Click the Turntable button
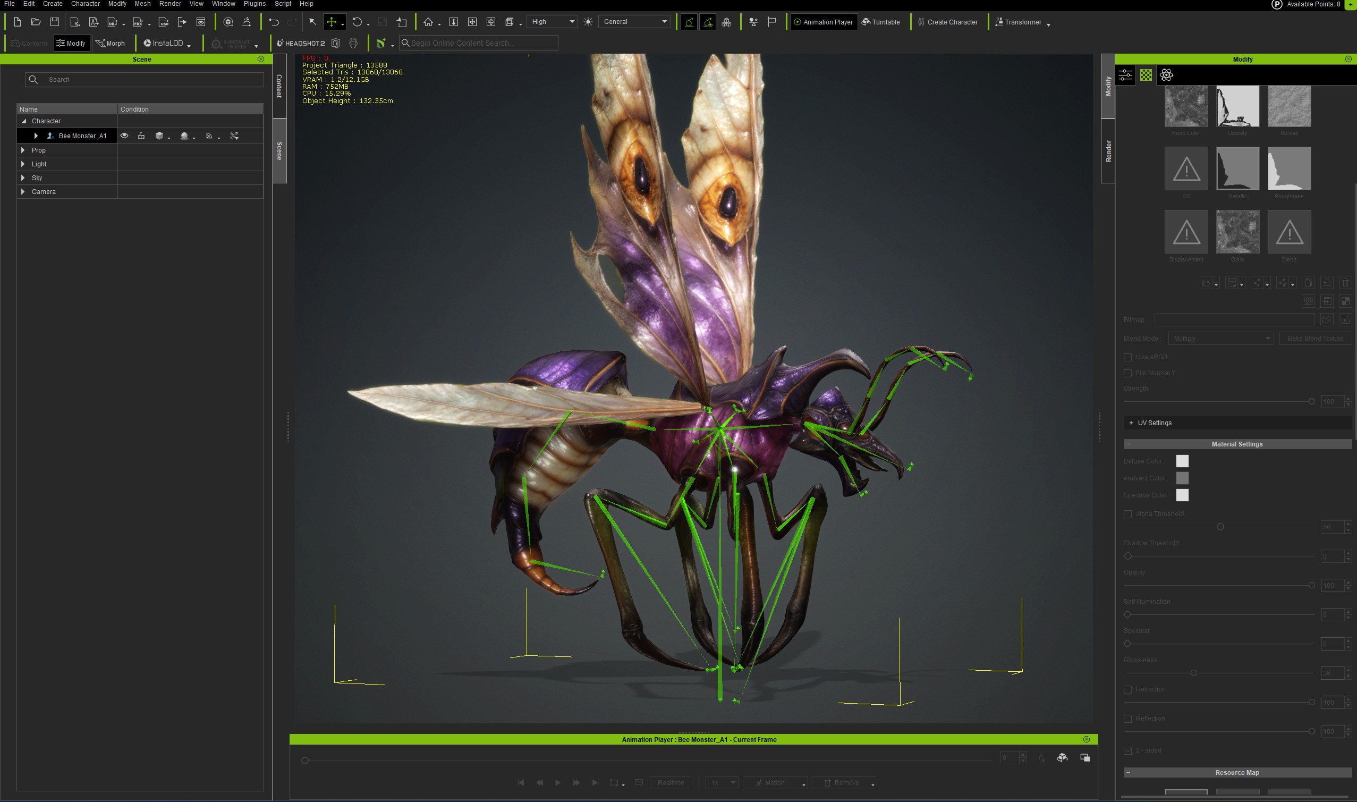The height and width of the screenshot is (802, 1357). coord(880,22)
